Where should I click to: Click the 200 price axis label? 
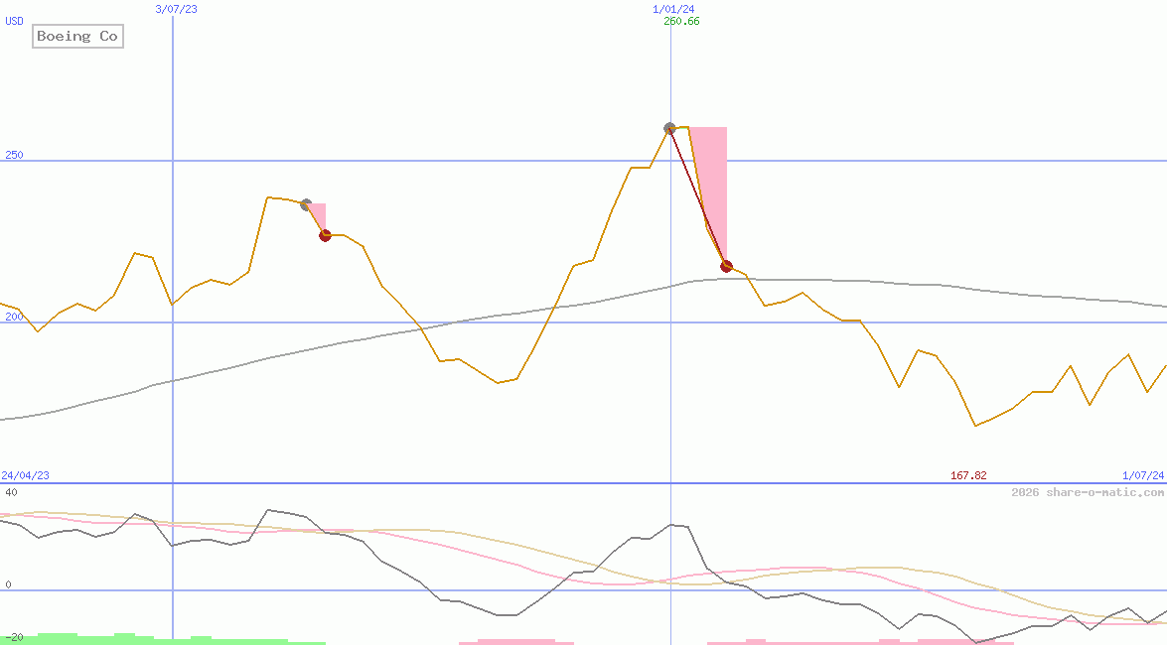pyautogui.click(x=12, y=317)
